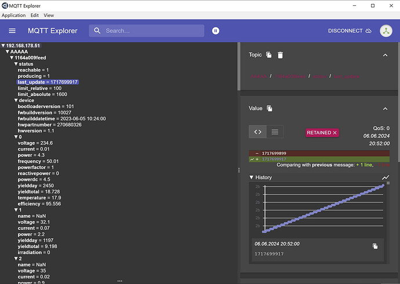This screenshot has width=400, height=284.
Task: Collapse the status node
Action: [x=16, y=64]
